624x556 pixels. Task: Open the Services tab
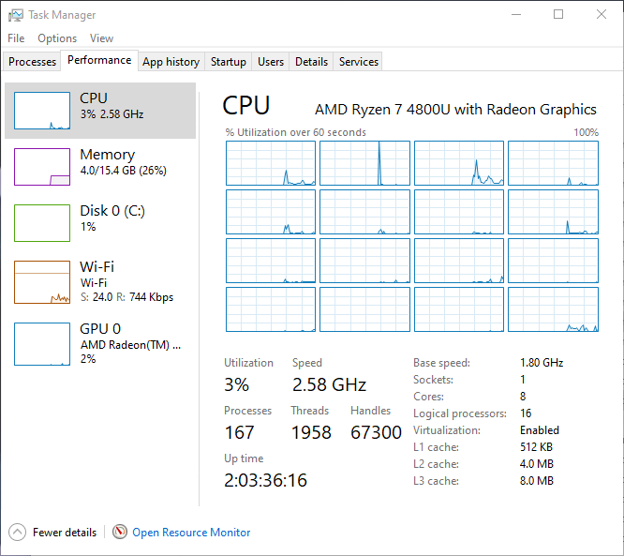point(359,61)
